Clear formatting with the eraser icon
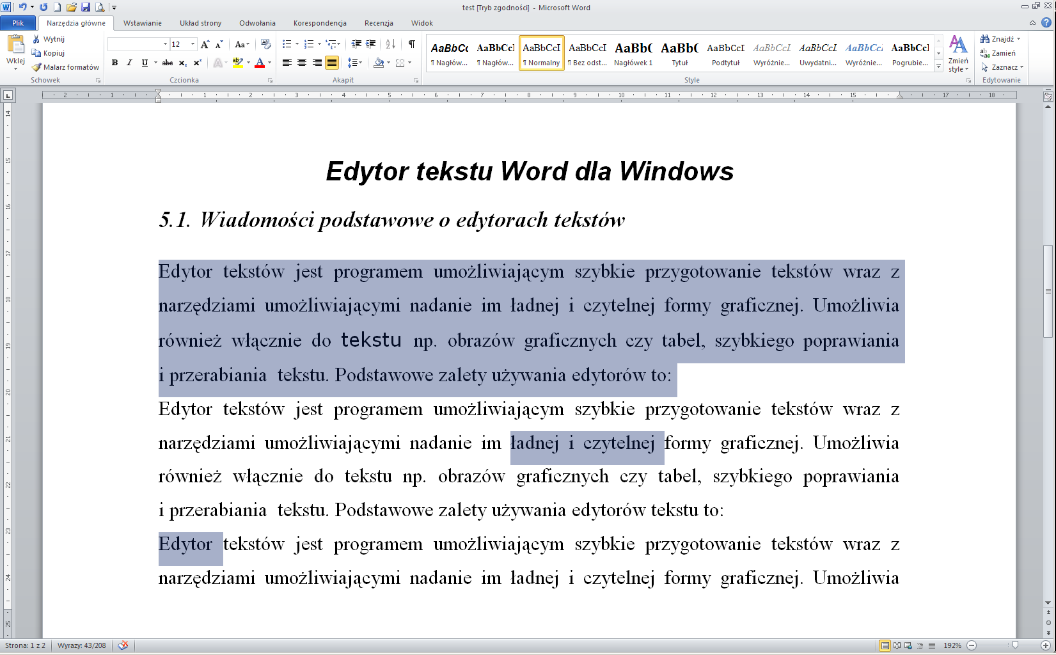This screenshot has width=1056, height=655. [x=266, y=44]
